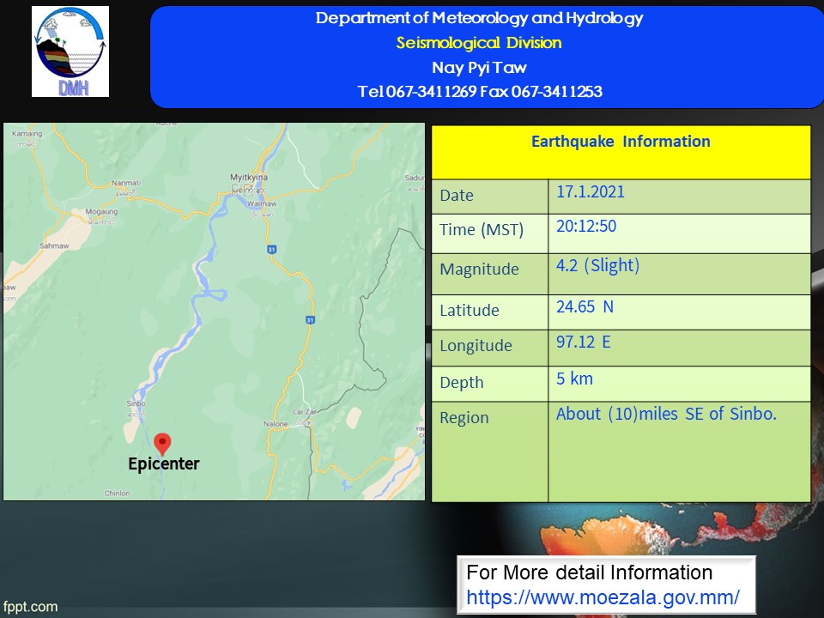Click the Nalone label on the map

(x=276, y=423)
